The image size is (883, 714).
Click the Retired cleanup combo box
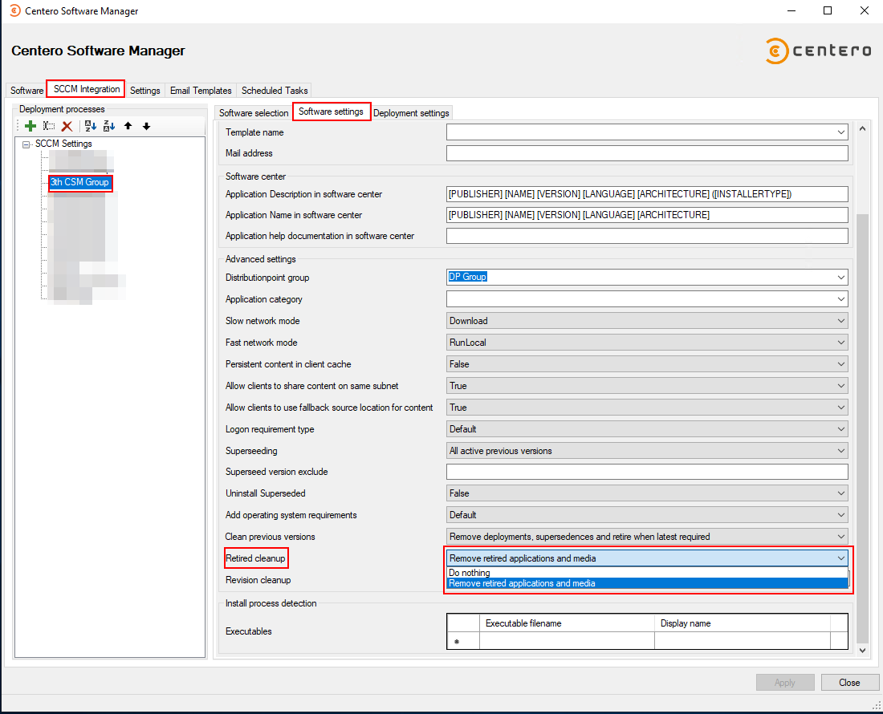click(647, 558)
